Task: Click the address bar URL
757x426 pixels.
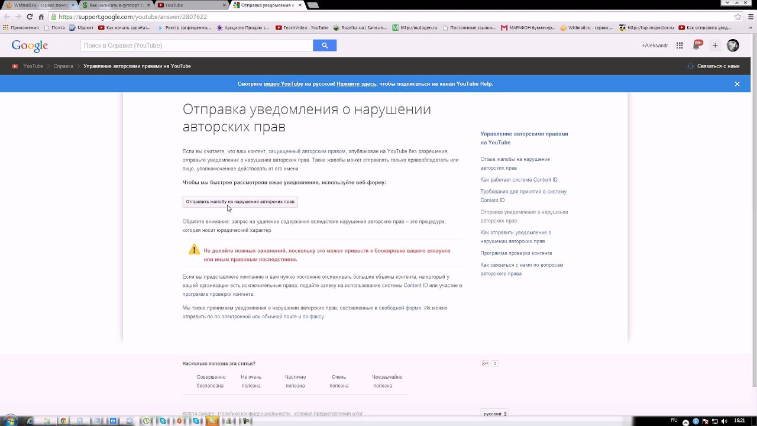Action: coord(132,17)
